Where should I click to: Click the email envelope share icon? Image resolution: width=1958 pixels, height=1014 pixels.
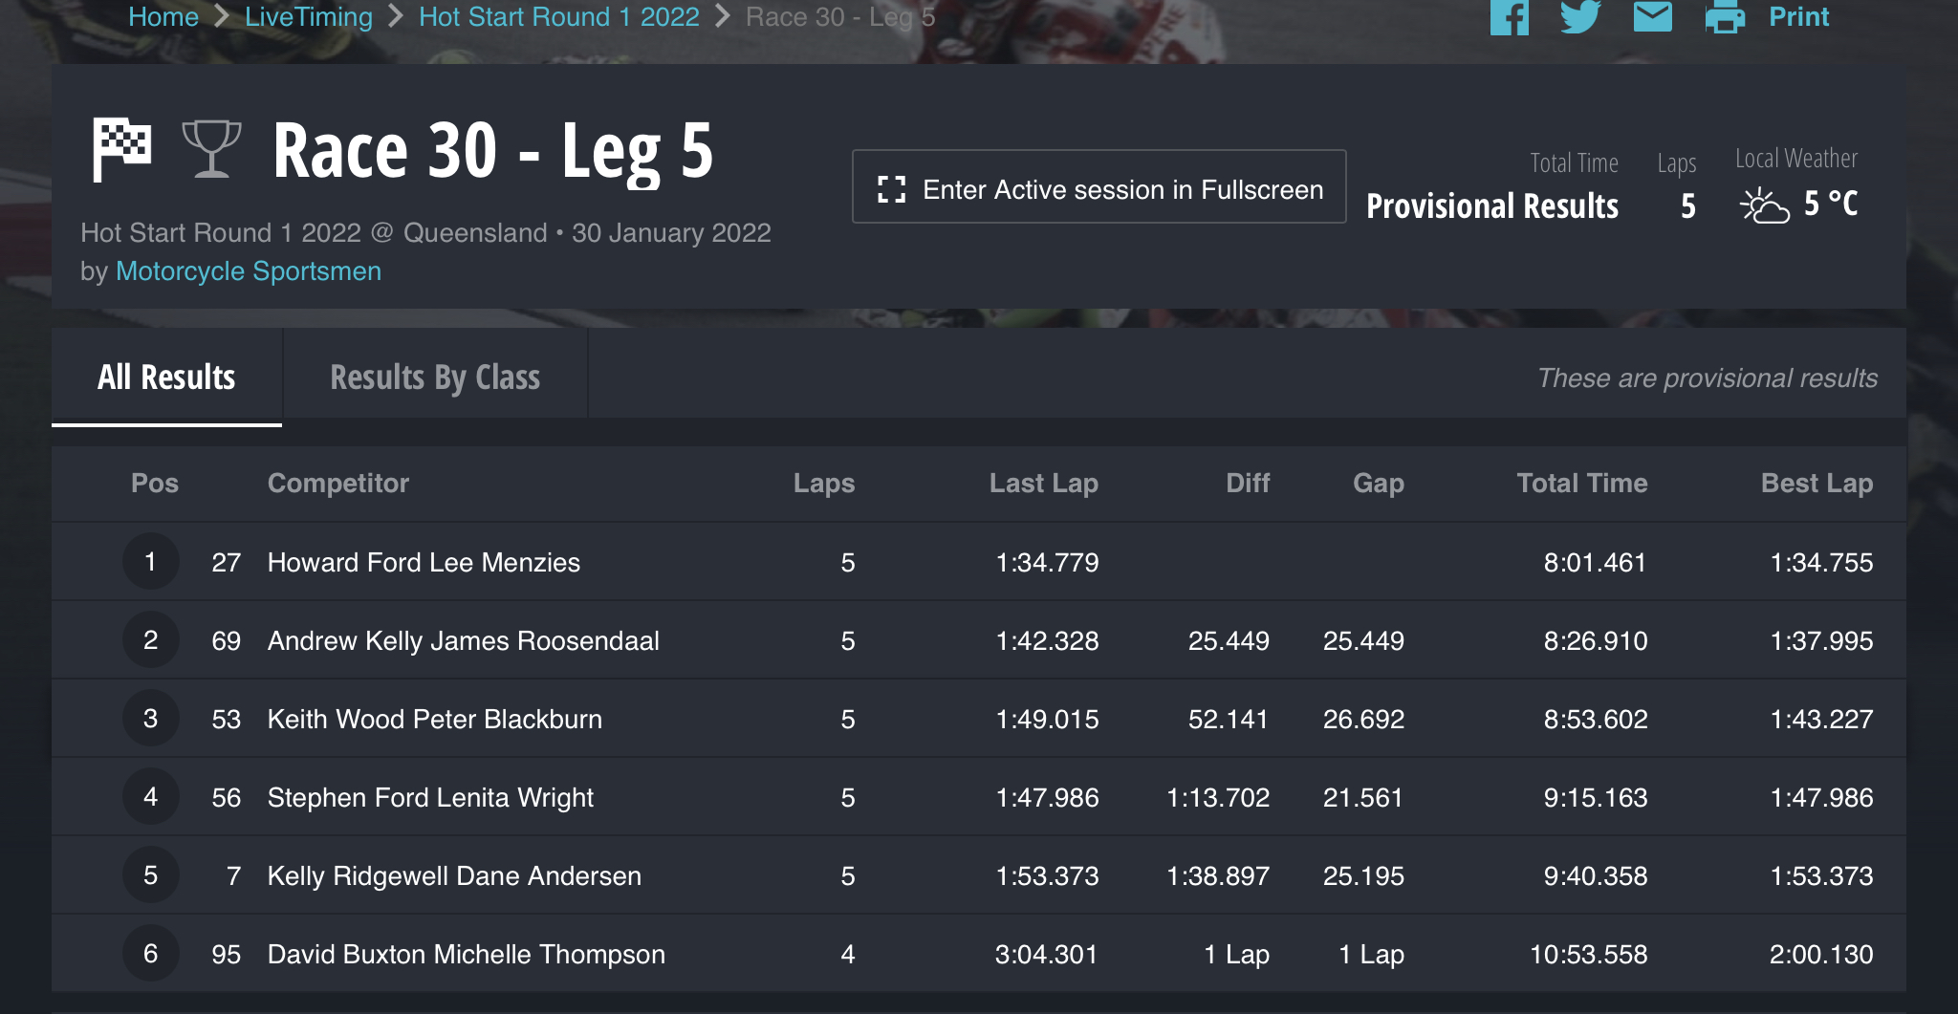(x=1652, y=16)
